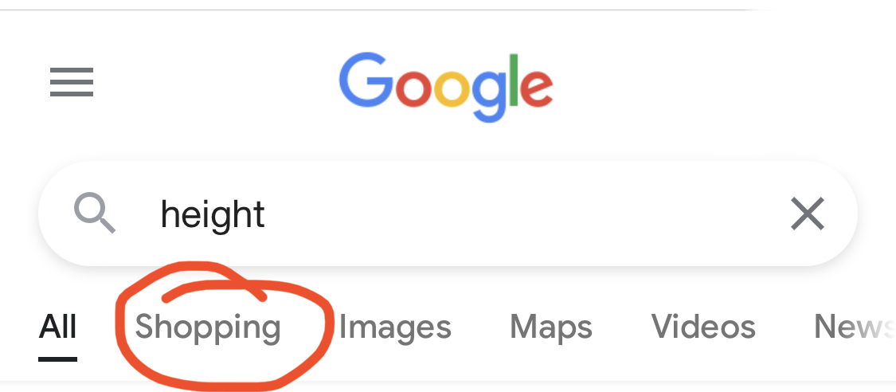Viewport: 896px width, 392px height.
Task: Switch to the Shopping tab
Action: pyautogui.click(x=208, y=327)
